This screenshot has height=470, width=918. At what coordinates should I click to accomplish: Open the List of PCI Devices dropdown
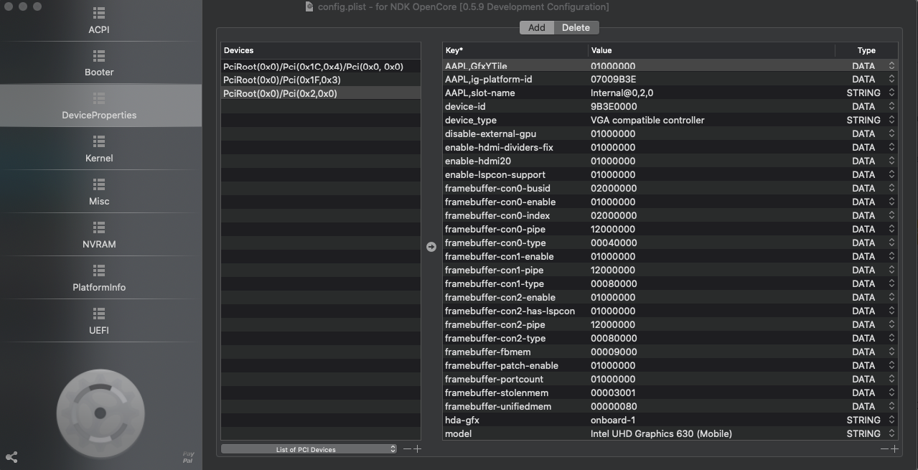309,449
